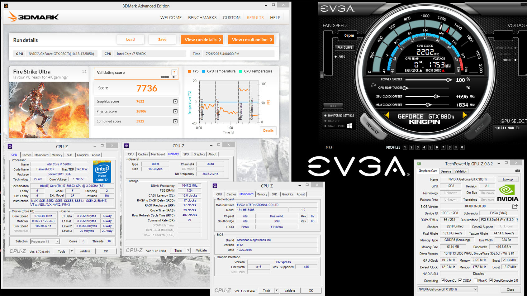Screen dimensions: 527x296
Task: Click the right yellow GPU selector arrow
Action: 464,115
